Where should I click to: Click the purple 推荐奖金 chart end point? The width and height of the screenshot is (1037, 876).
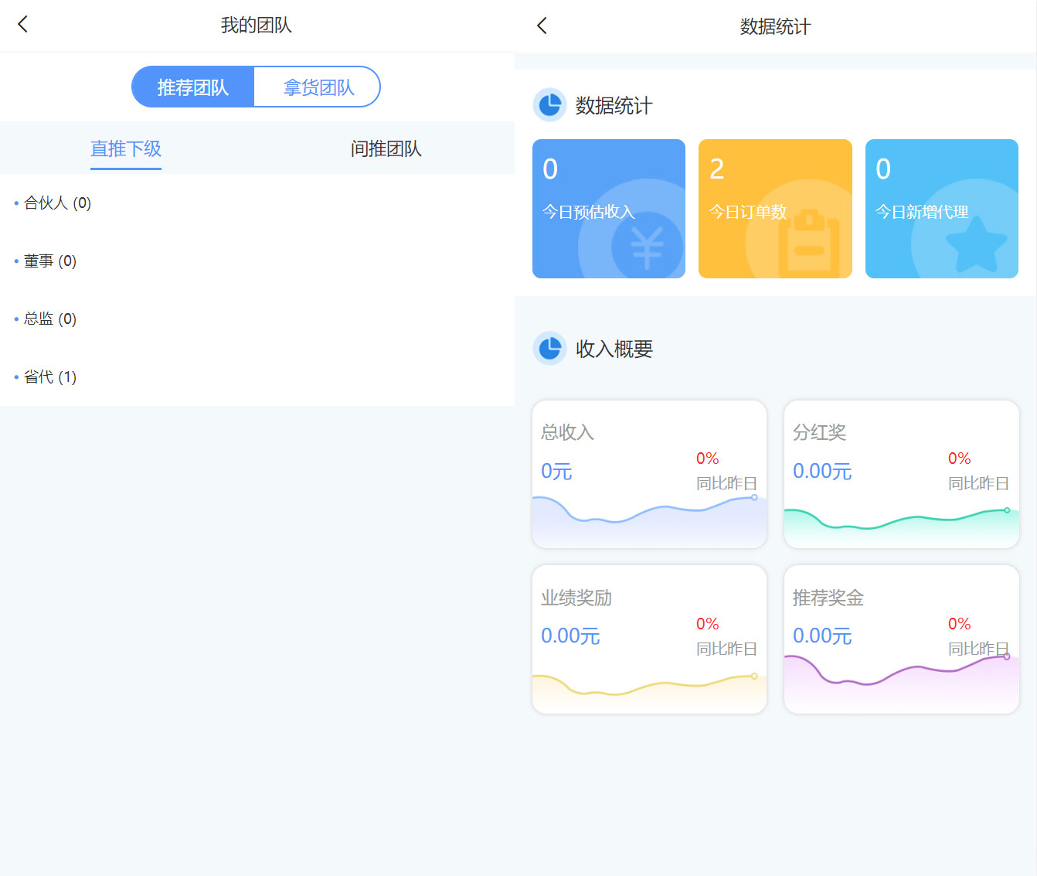click(x=1007, y=656)
